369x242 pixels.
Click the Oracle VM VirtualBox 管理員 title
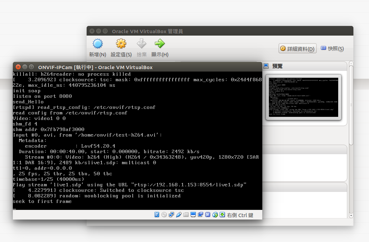tap(147, 31)
